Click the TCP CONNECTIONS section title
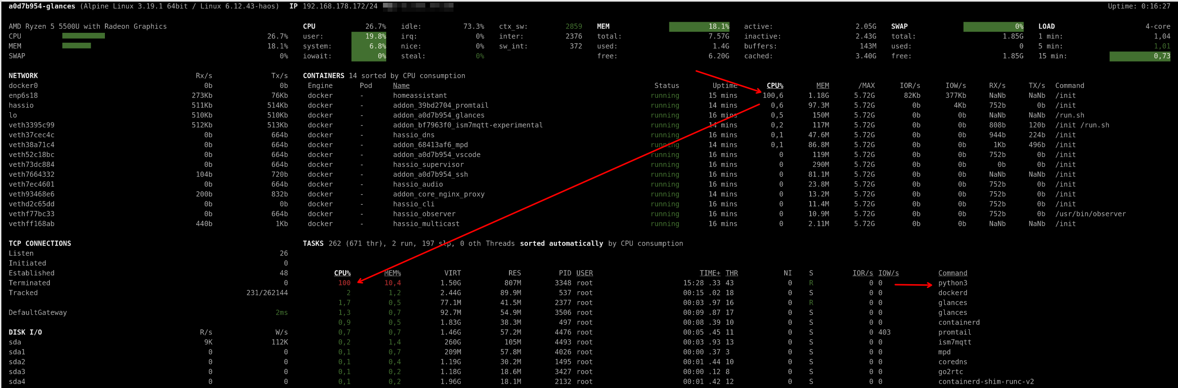Image resolution: width=1178 pixels, height=388 pixels. pos(40,243)
